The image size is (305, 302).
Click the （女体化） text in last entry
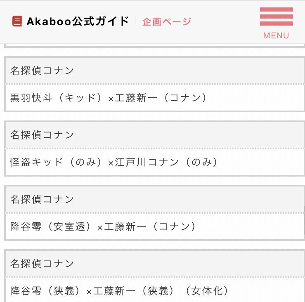click(207, 291)
